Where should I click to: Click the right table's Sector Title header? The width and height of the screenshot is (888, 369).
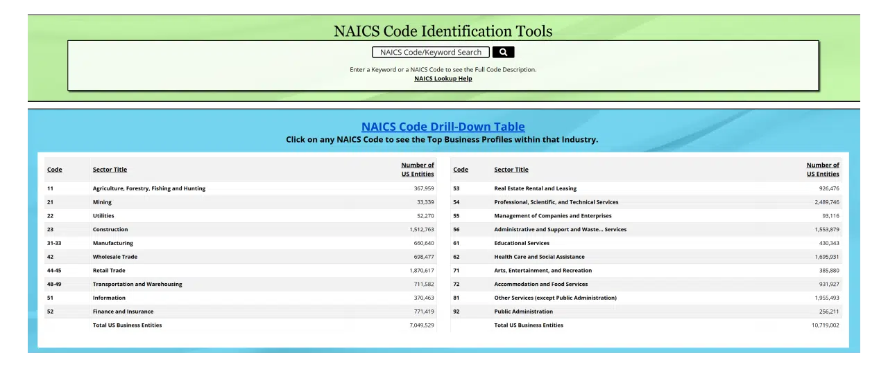(x=511, y=170)
